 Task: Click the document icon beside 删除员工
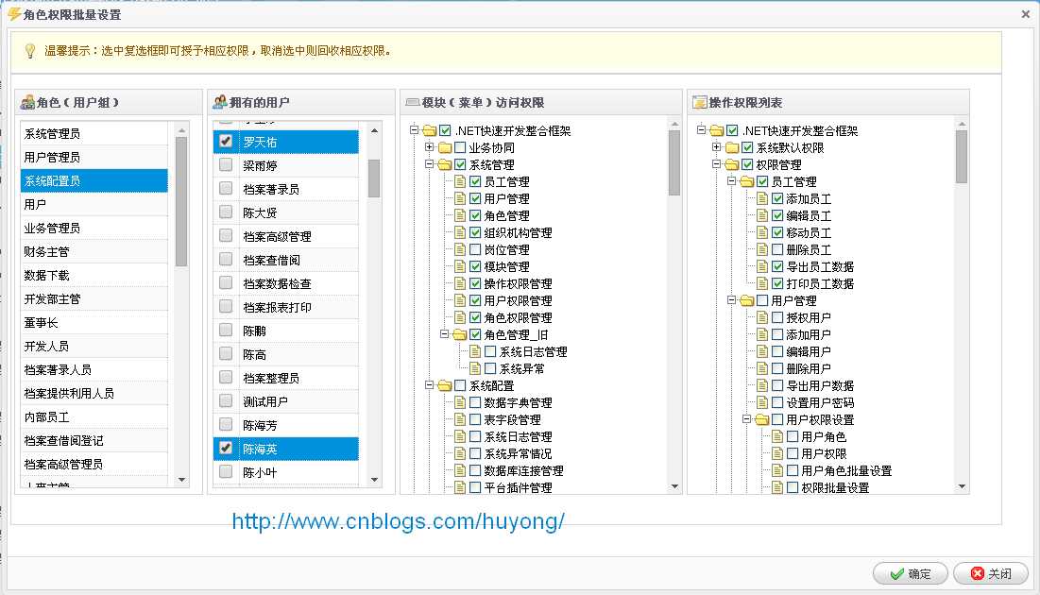tap(762, 249)
